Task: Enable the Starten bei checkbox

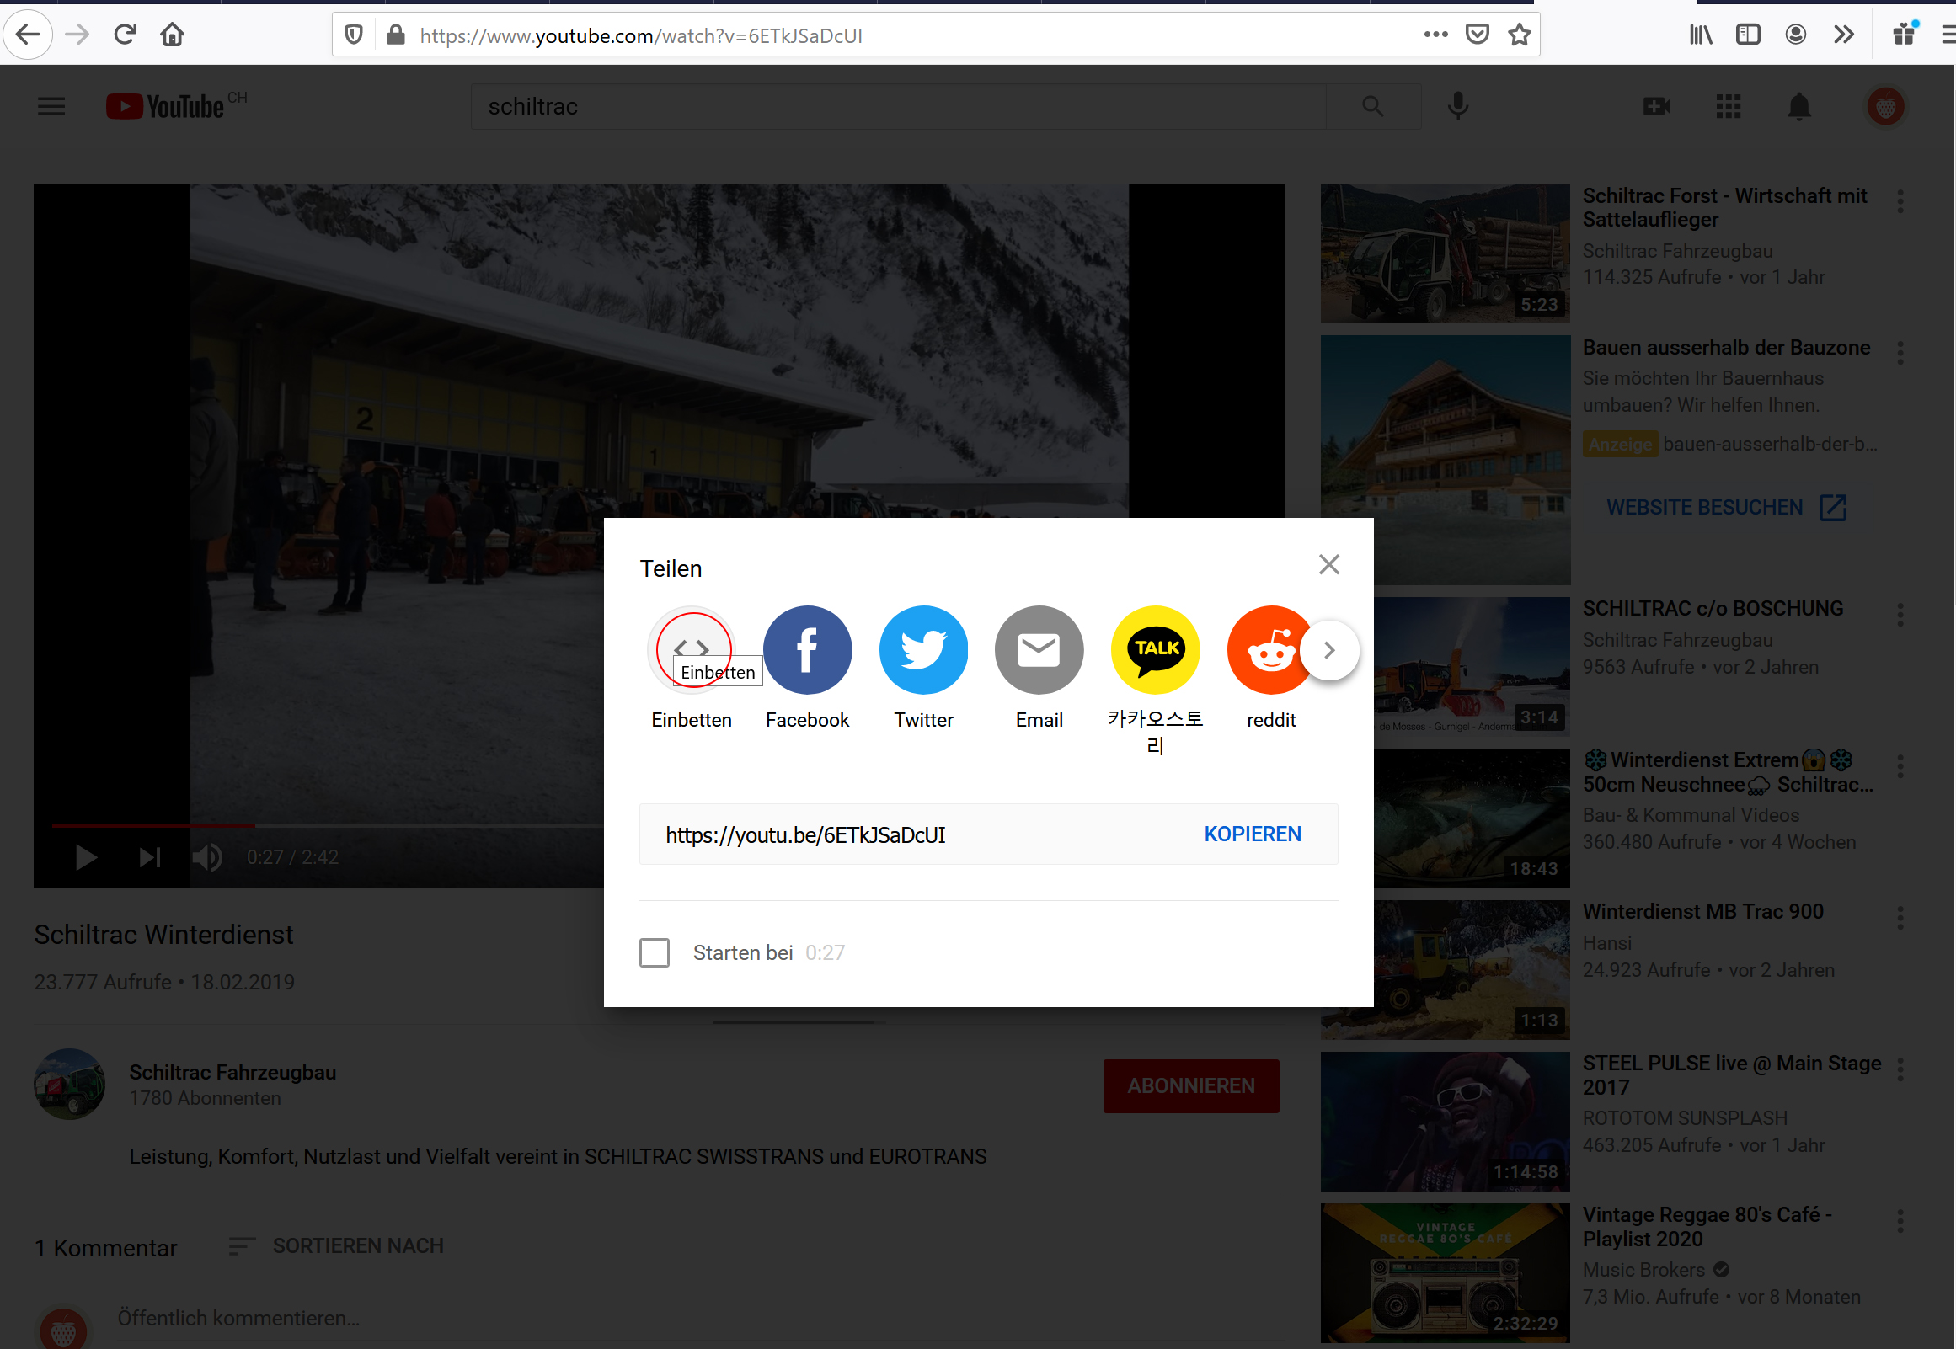Action: pyautogui.click(x=655, y=952)
